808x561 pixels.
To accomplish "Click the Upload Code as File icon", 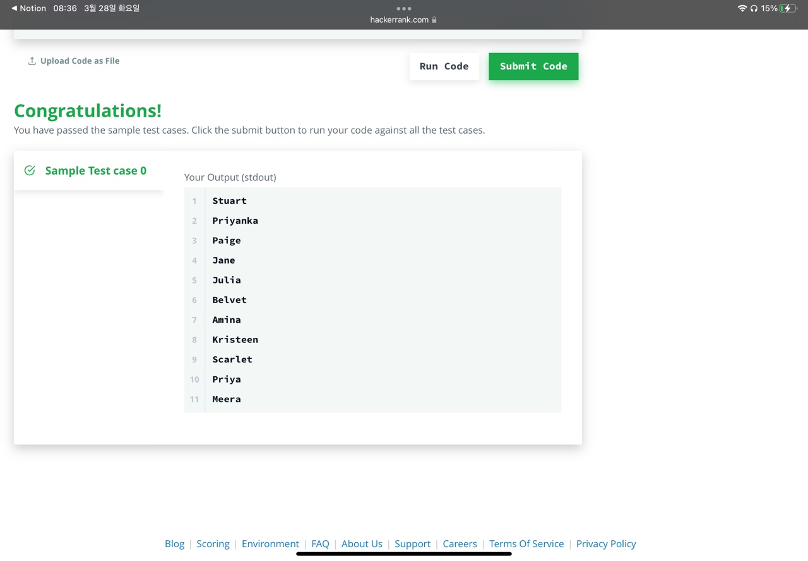I will click(x=32, y=60).
